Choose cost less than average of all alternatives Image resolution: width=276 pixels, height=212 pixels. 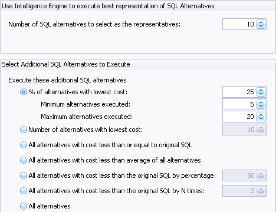pos(24,160)
